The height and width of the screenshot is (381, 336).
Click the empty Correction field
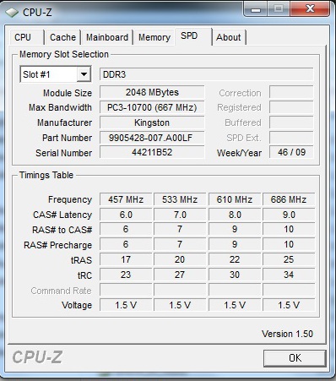[x=291, y=92]
